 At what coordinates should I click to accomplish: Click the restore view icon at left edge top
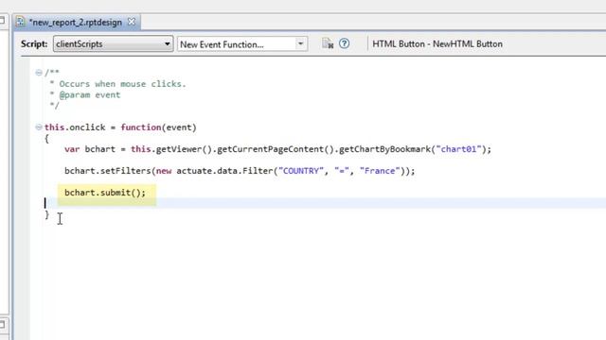click(x=2, y=20)
